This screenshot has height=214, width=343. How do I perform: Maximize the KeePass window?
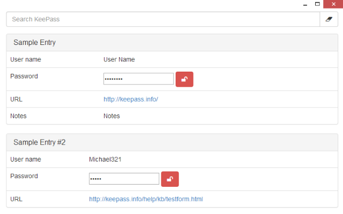tap(318, 4)
